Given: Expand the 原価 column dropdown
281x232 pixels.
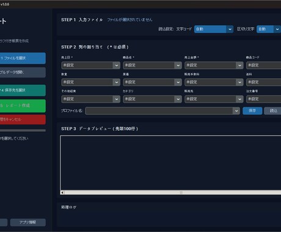Looking at the screenshot, I should [152, 82].
